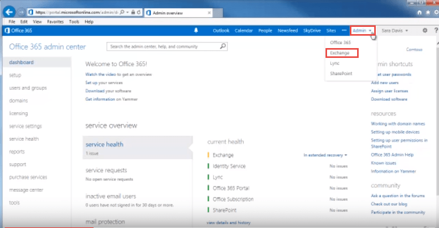Image resolution: width=439 pixels, height=228 pixels.
Task: Open reports in left navigation
Action: pyautogui.click(x=17, y=151)
